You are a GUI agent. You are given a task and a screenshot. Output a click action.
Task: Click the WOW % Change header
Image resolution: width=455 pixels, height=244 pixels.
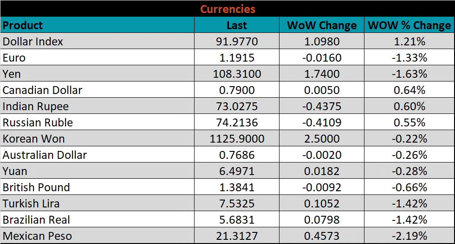click(x=409, y=25)
